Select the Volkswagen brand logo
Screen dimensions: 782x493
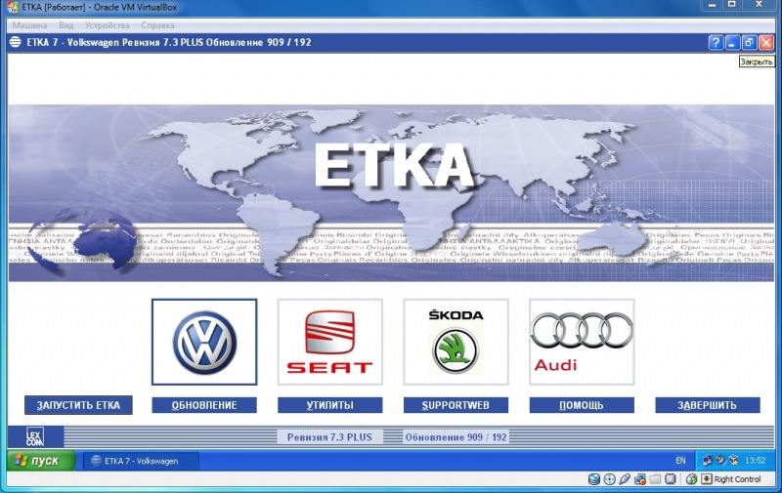[204, 342]
